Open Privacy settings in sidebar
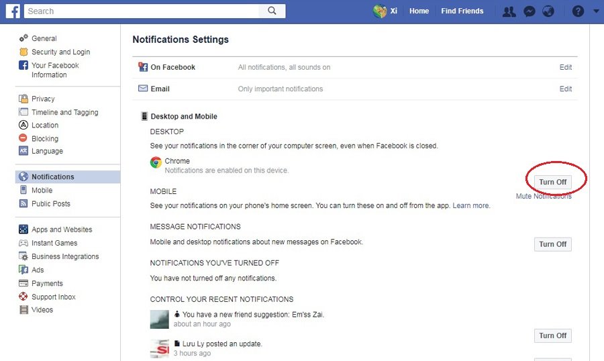The width and height of the screenshot is (604, 361). pyautogui.click(x=43, y=99)
